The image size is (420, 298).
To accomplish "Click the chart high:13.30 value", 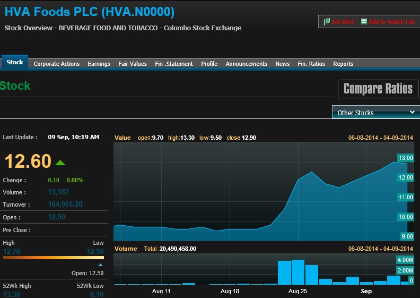I will tap(181, 138).
